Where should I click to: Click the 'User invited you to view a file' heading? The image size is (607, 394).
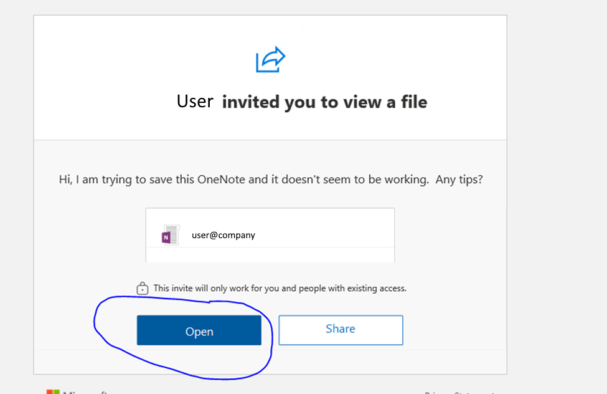click(x=301, y=102)
